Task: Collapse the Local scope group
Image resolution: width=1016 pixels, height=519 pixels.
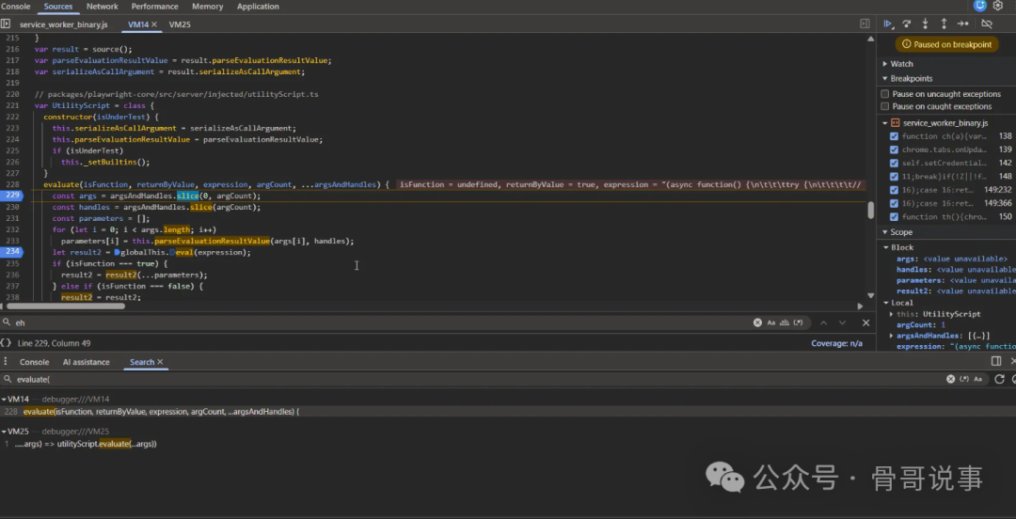Action: 886,303
